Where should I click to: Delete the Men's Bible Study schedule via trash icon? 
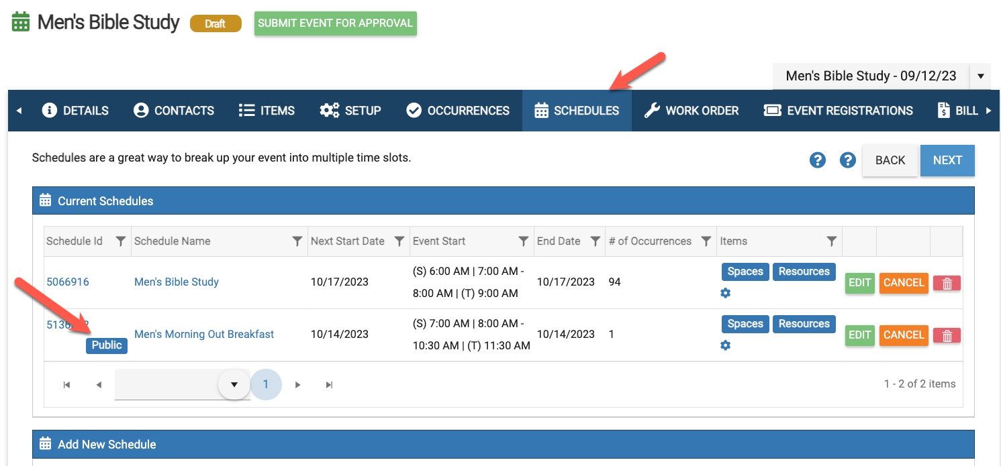(947, 283)
